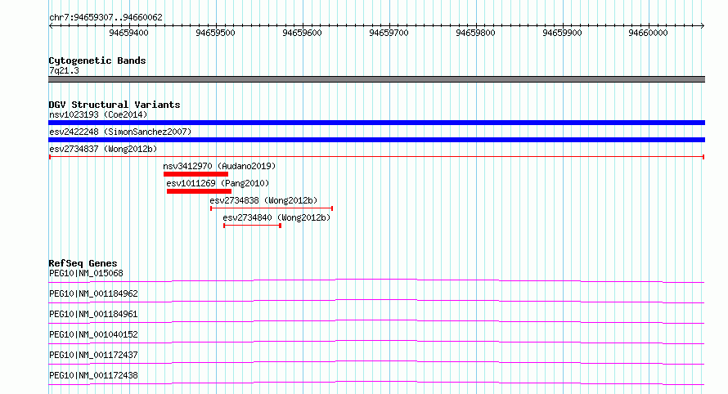Image resolution: width=728 pixels, height=394 pixels.
Task: Select the red esv1011269 variant bar
Action: [199, 191]
